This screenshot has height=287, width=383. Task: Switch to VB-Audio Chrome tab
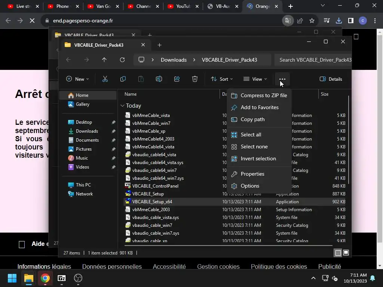[223, 6]
